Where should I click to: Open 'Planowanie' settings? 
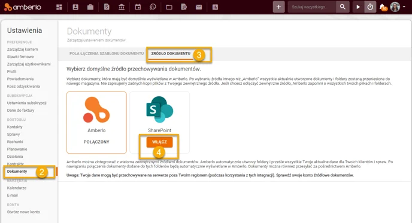pyautogui.click(x=17, y=149)
